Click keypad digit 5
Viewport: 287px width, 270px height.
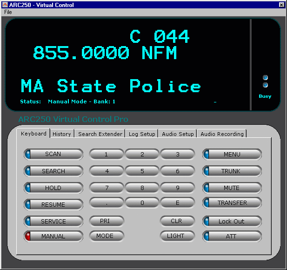click(x=142, y=171)
